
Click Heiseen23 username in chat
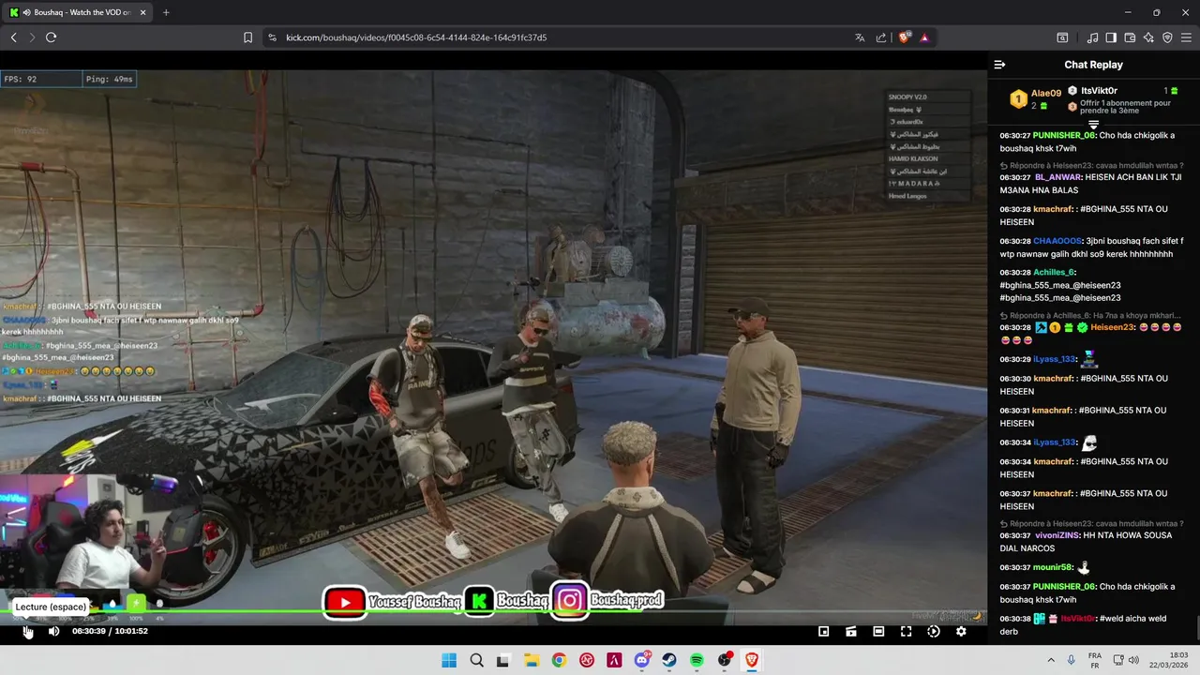click(1113, 327)
